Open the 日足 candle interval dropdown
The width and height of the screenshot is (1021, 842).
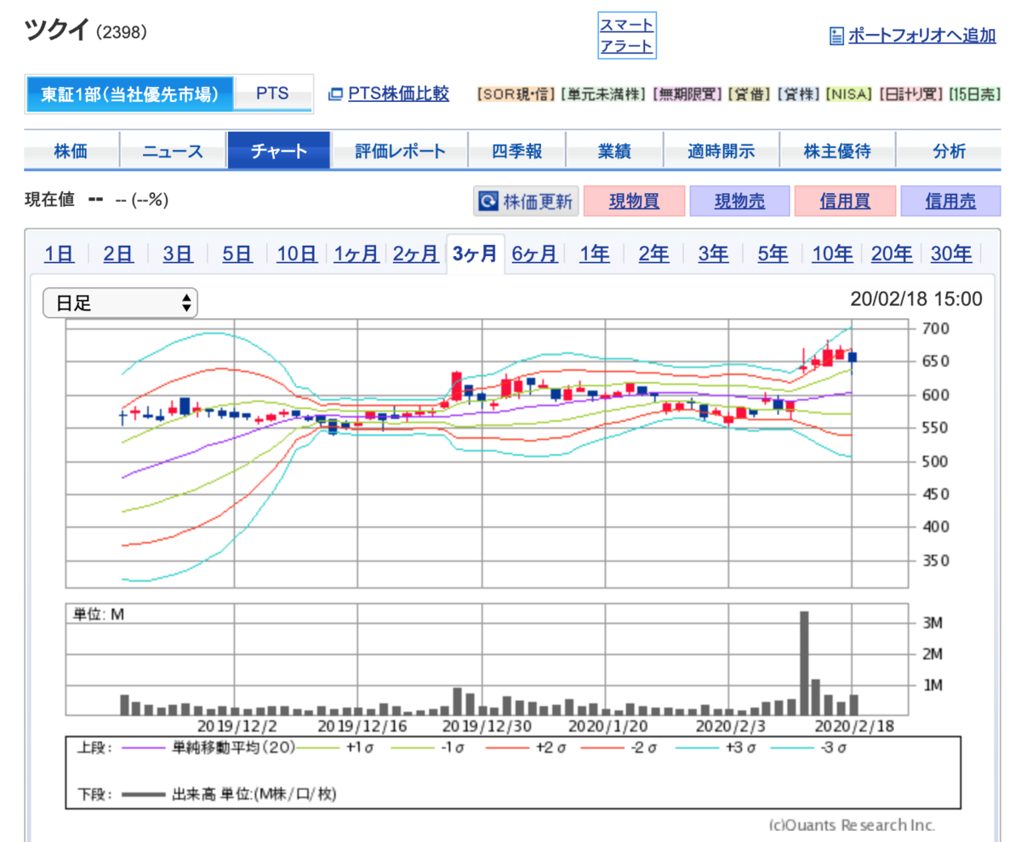point(120,303)
